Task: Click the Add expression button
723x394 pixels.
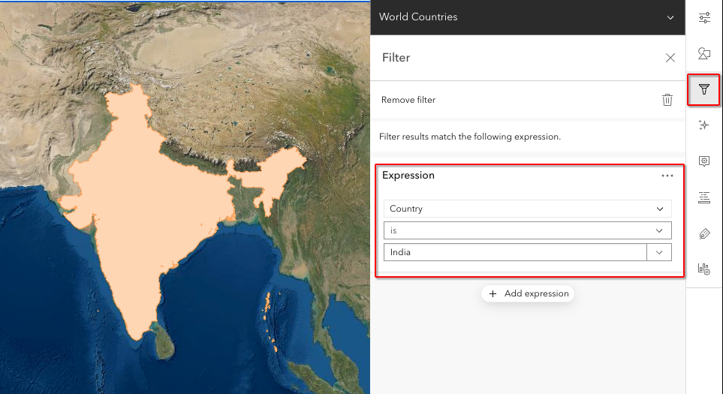Action: point(528,293)
